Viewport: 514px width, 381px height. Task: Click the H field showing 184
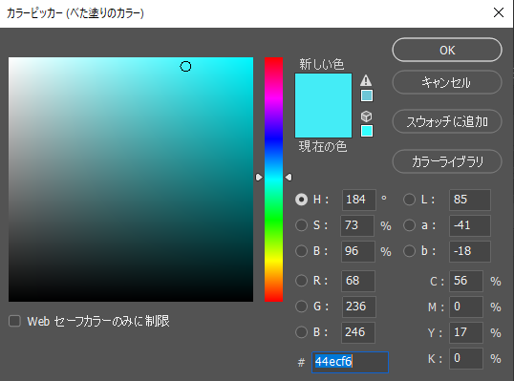(359, 200)
